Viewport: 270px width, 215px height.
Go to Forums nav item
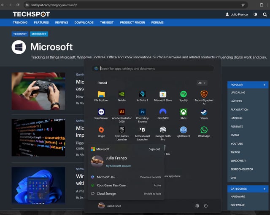click(157, 22)
